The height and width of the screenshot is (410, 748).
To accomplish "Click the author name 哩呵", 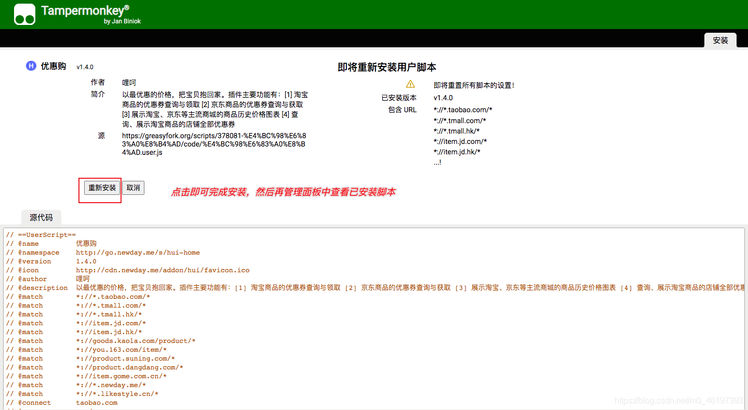I will point(128,82).
